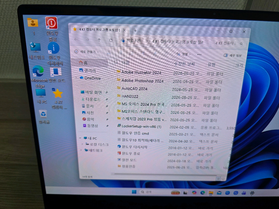Click the breadcrumb 4 KT 컴퓨터 프로그램 포토샵

(177, 42)
